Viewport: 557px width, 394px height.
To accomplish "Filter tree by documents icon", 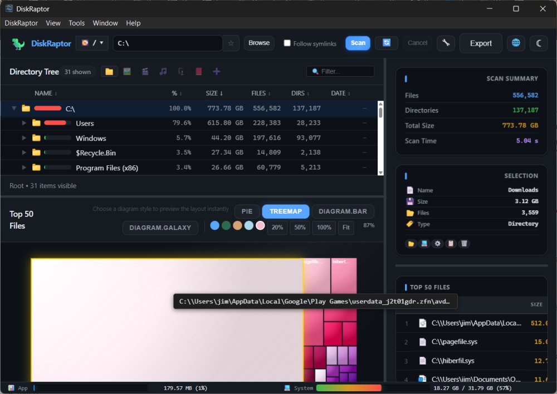I will coord(181,72).
